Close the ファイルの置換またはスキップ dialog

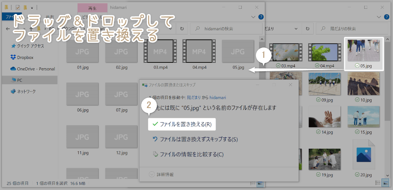tap(291, 85)
